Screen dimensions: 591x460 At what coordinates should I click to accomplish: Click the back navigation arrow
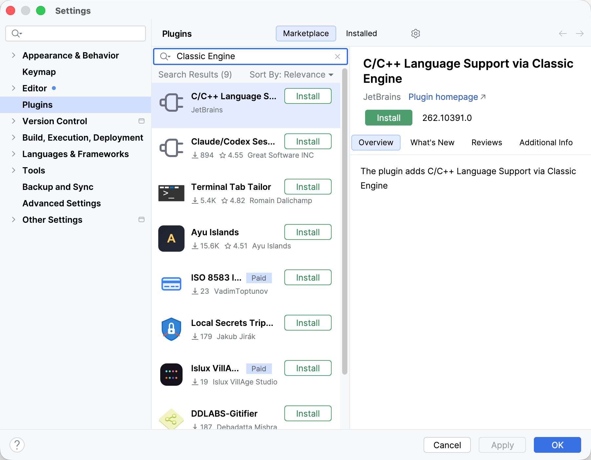point(563,34)
